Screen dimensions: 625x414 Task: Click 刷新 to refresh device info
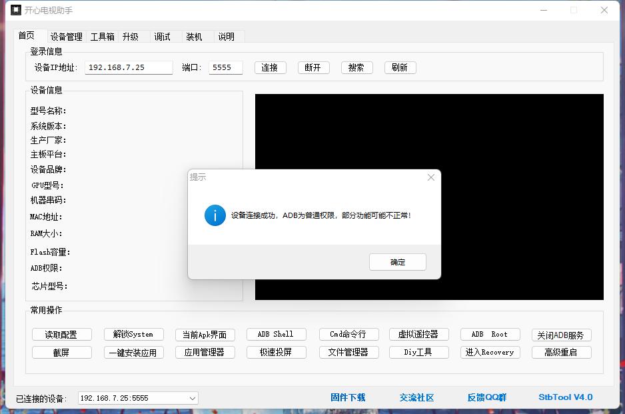(400, 67)
